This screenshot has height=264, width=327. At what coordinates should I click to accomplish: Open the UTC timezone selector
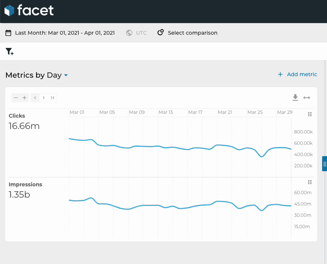[141, 33]
